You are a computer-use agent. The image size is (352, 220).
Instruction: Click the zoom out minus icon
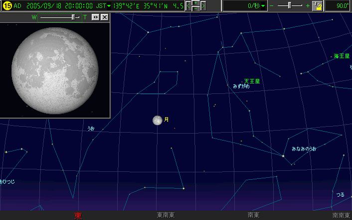point(272,6)
